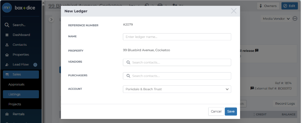Open the more options ellipsis icon
The width and height of the screenshot is (302, 123).
pyautogui.click(x=295, y=19)
